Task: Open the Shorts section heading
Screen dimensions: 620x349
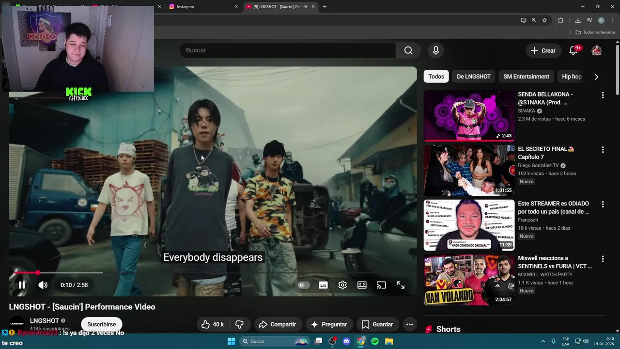Action: [448, 329]
